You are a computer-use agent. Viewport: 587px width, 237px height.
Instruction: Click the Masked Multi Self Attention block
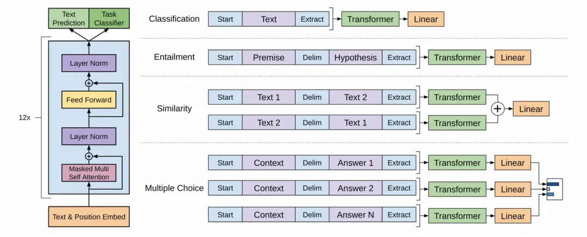[89, 172]
